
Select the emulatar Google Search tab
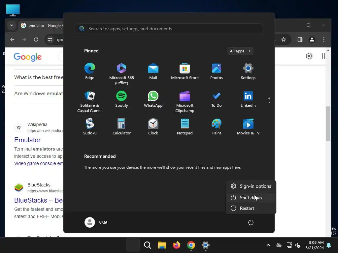coord(42,26)
